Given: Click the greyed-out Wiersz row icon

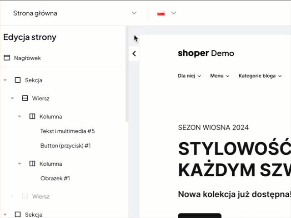Looking at the screenshot, I should (x=25, y=196).
